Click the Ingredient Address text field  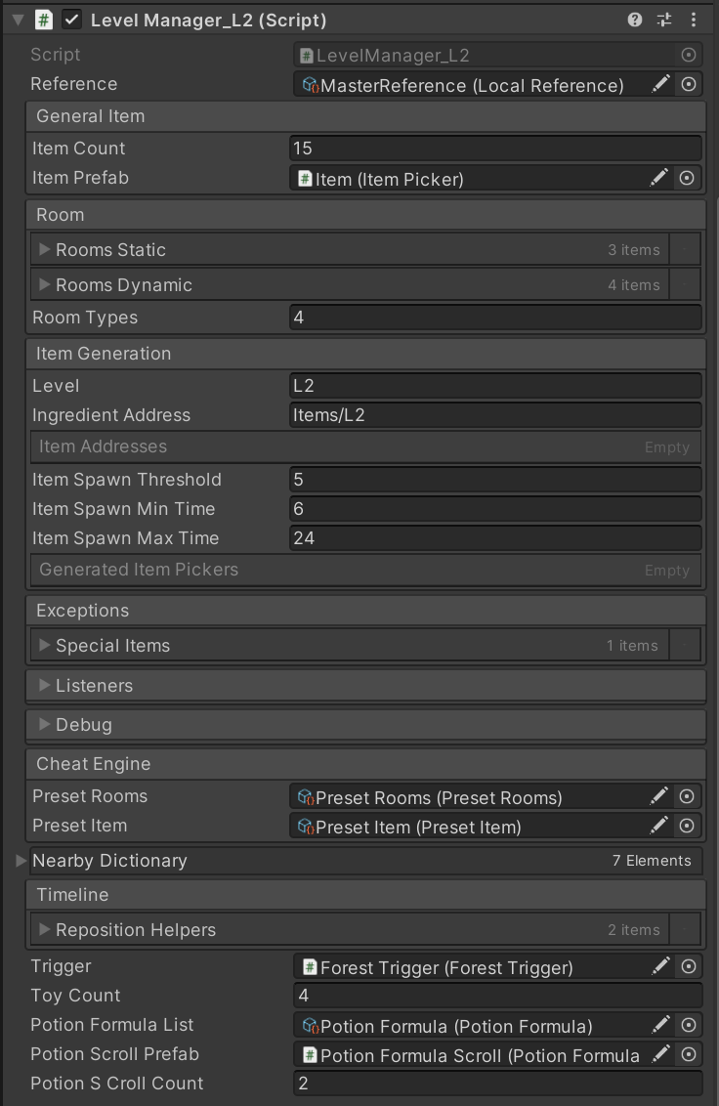click(495, 415)
